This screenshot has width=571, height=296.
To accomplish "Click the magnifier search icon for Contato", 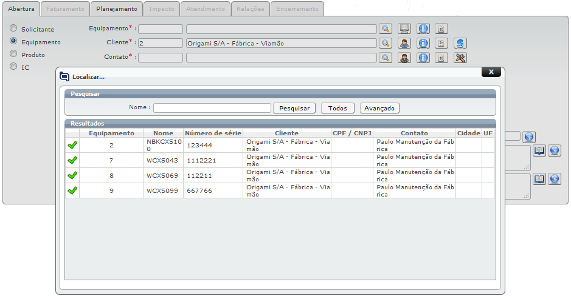I will coord(385,58).
